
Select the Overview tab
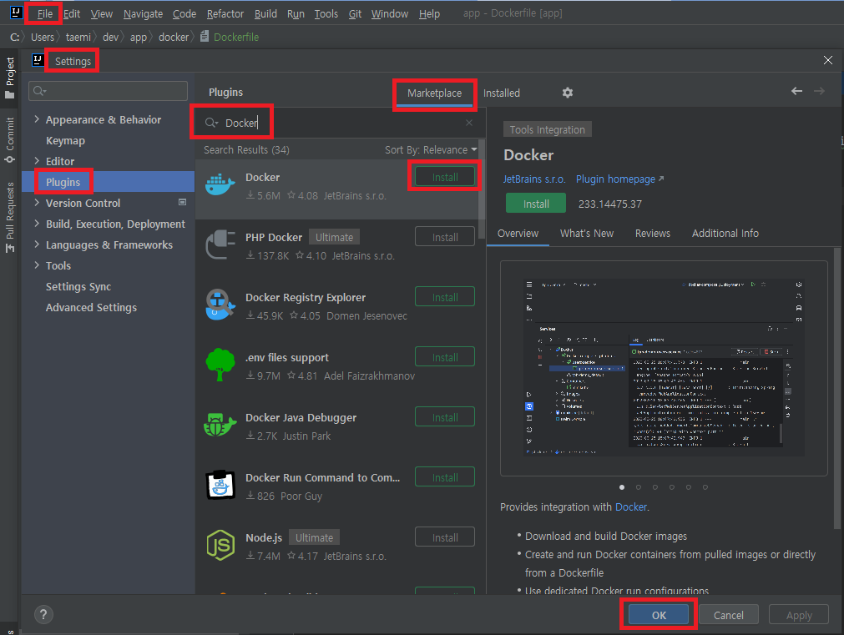[x=518, y=234]
